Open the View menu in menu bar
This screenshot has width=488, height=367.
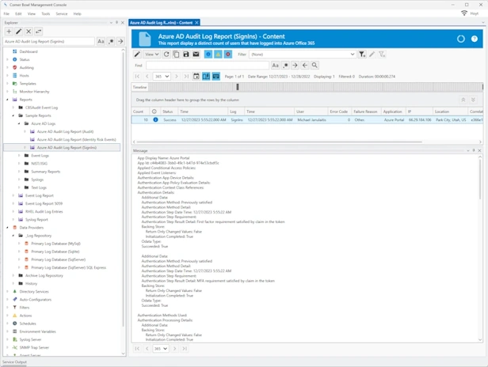[x=32, y=13]
